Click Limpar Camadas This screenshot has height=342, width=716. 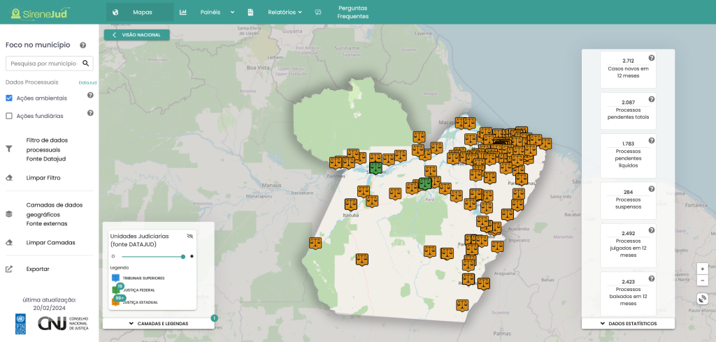50,243
